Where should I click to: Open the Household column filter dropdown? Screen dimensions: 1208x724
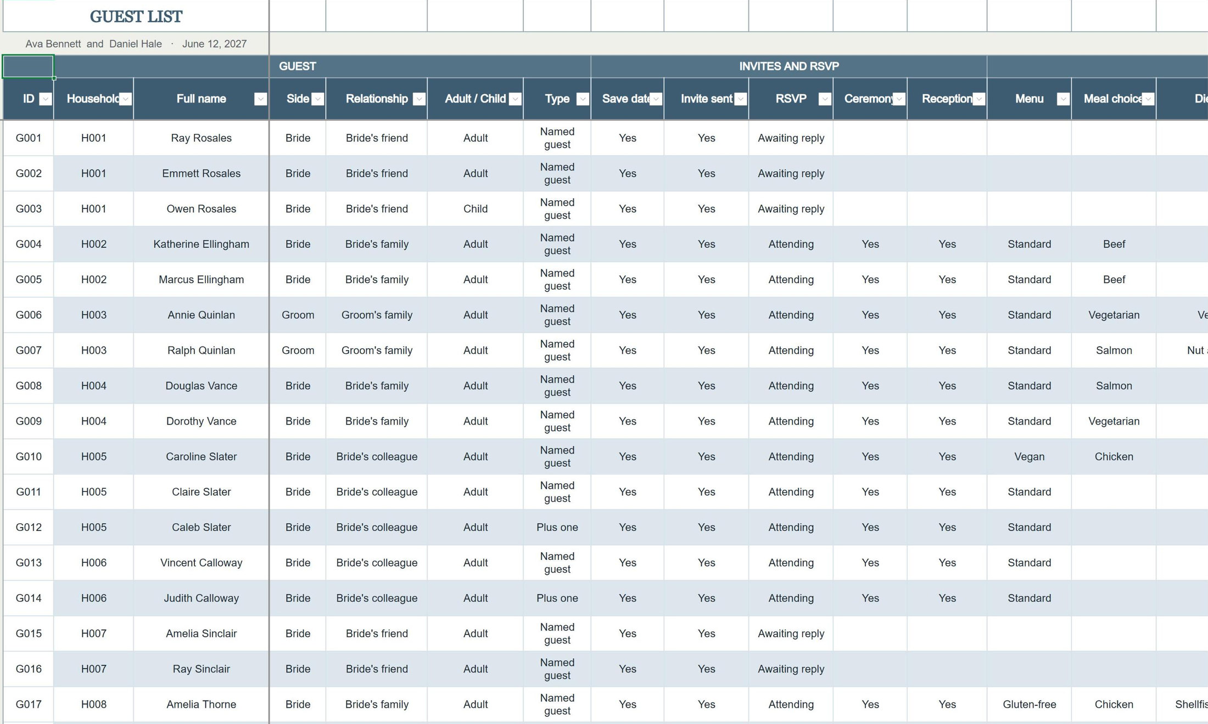126,99
